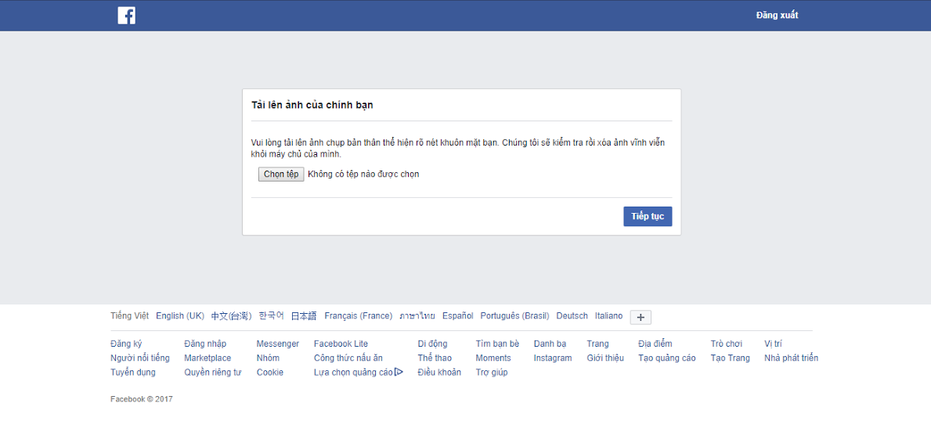Click the Facebook logo icon
The width and height of the screenshot is (931, 443).
point(127,16)
